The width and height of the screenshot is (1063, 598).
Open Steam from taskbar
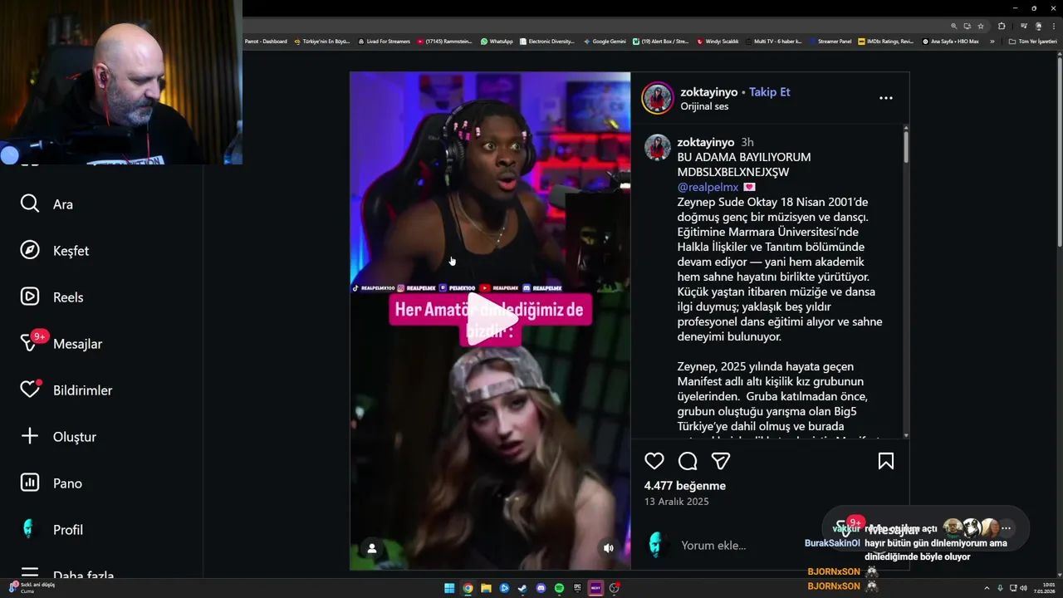click(x=522, y=588)
